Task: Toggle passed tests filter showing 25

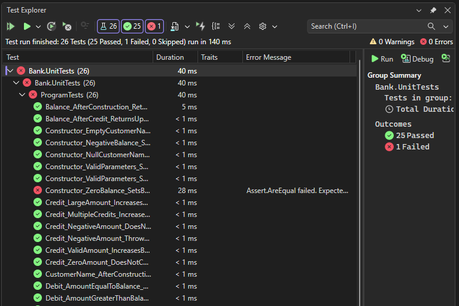Action: (x=132, y=26)
